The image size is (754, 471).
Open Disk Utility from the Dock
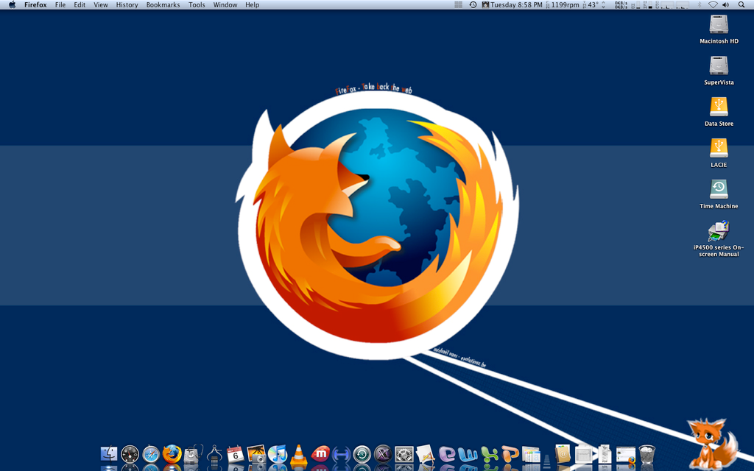click(193, 453)
